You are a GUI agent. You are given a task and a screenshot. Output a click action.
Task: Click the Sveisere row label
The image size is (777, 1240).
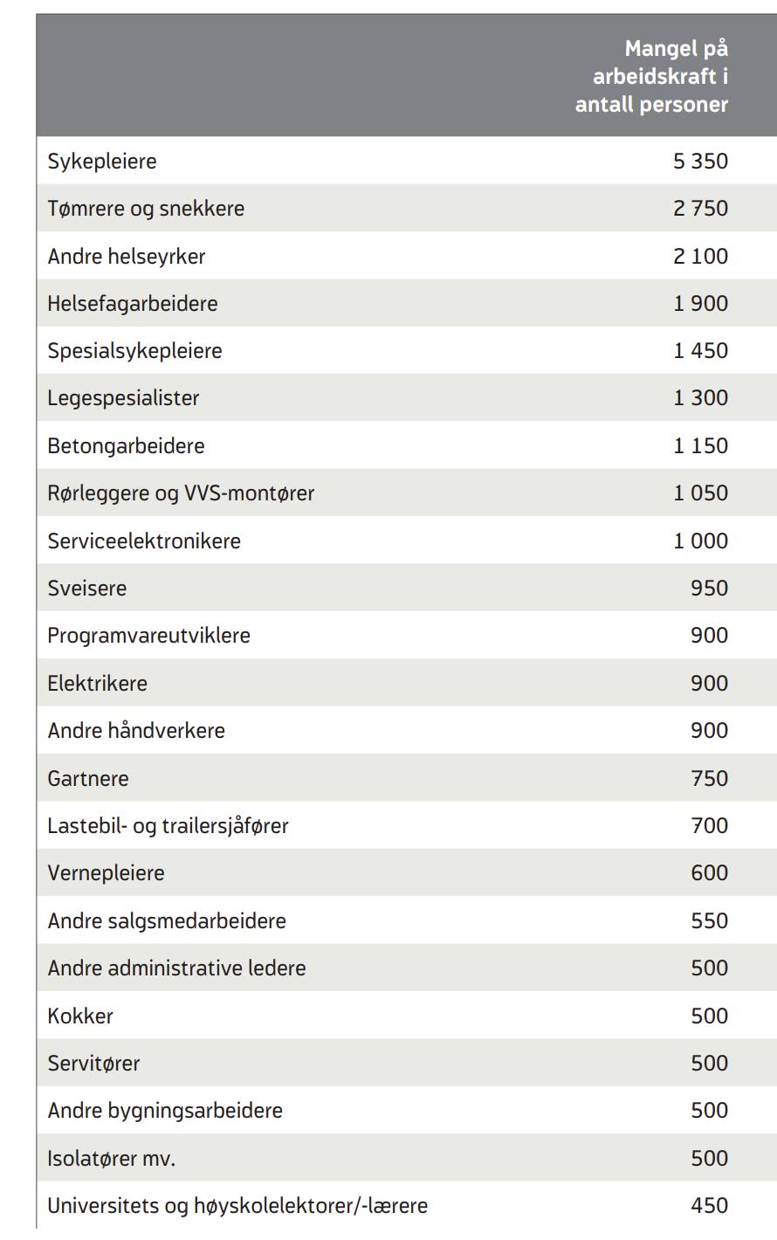pyautogui.click(x=86, y=589)
